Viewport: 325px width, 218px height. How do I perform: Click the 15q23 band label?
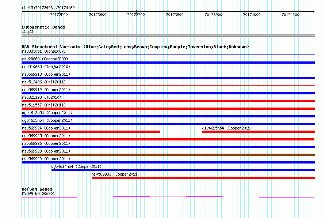27,31
